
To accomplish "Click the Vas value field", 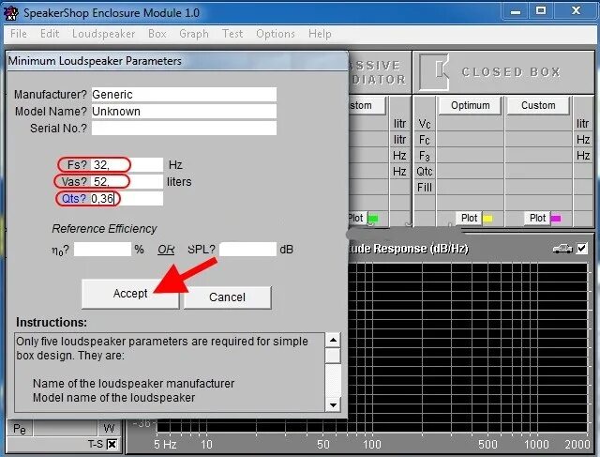I will tap(127, 181).
